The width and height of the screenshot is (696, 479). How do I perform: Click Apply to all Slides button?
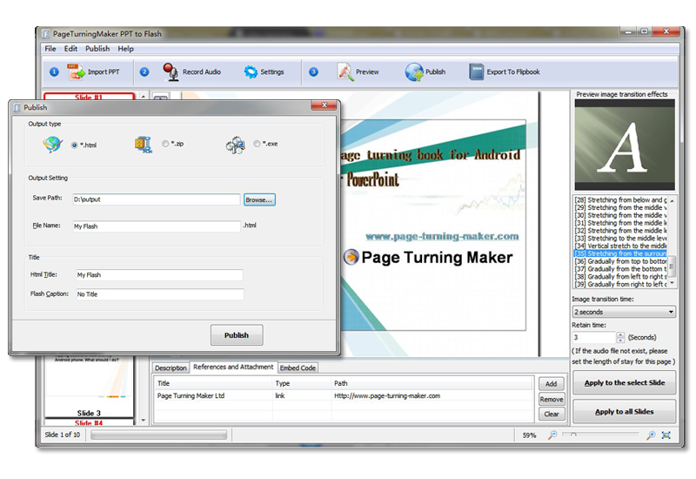(x=624, y=411)
